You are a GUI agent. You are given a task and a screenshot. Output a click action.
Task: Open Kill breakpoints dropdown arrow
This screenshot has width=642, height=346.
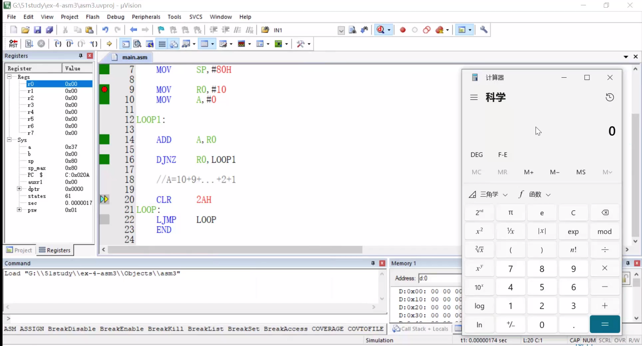tap(448, 30)
